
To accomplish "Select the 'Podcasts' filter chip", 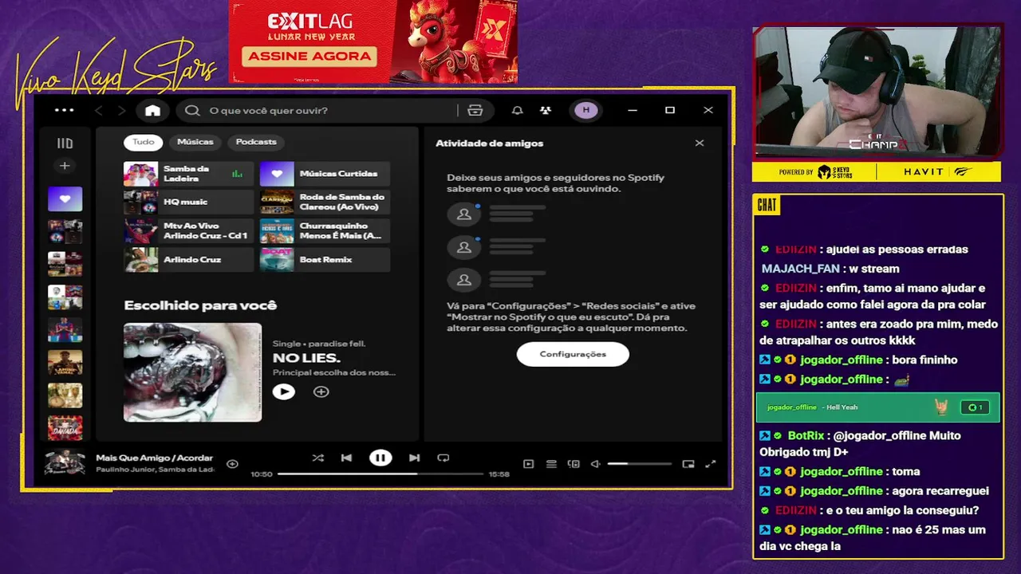I will (x=256, y=142).
